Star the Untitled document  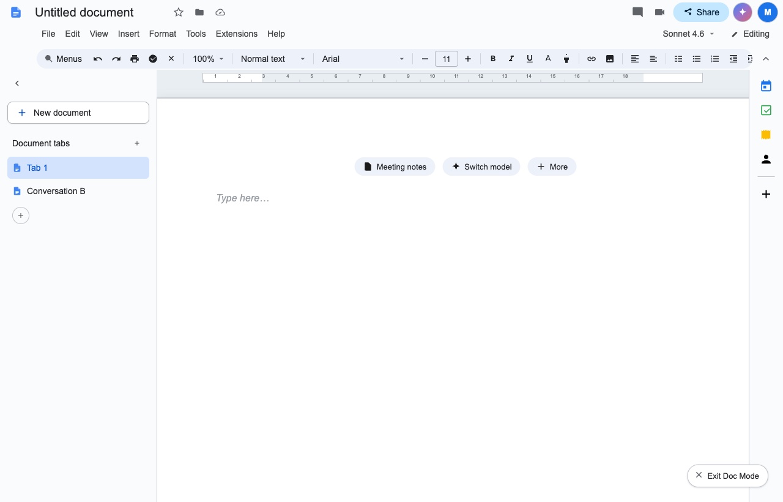coord(179,12)
